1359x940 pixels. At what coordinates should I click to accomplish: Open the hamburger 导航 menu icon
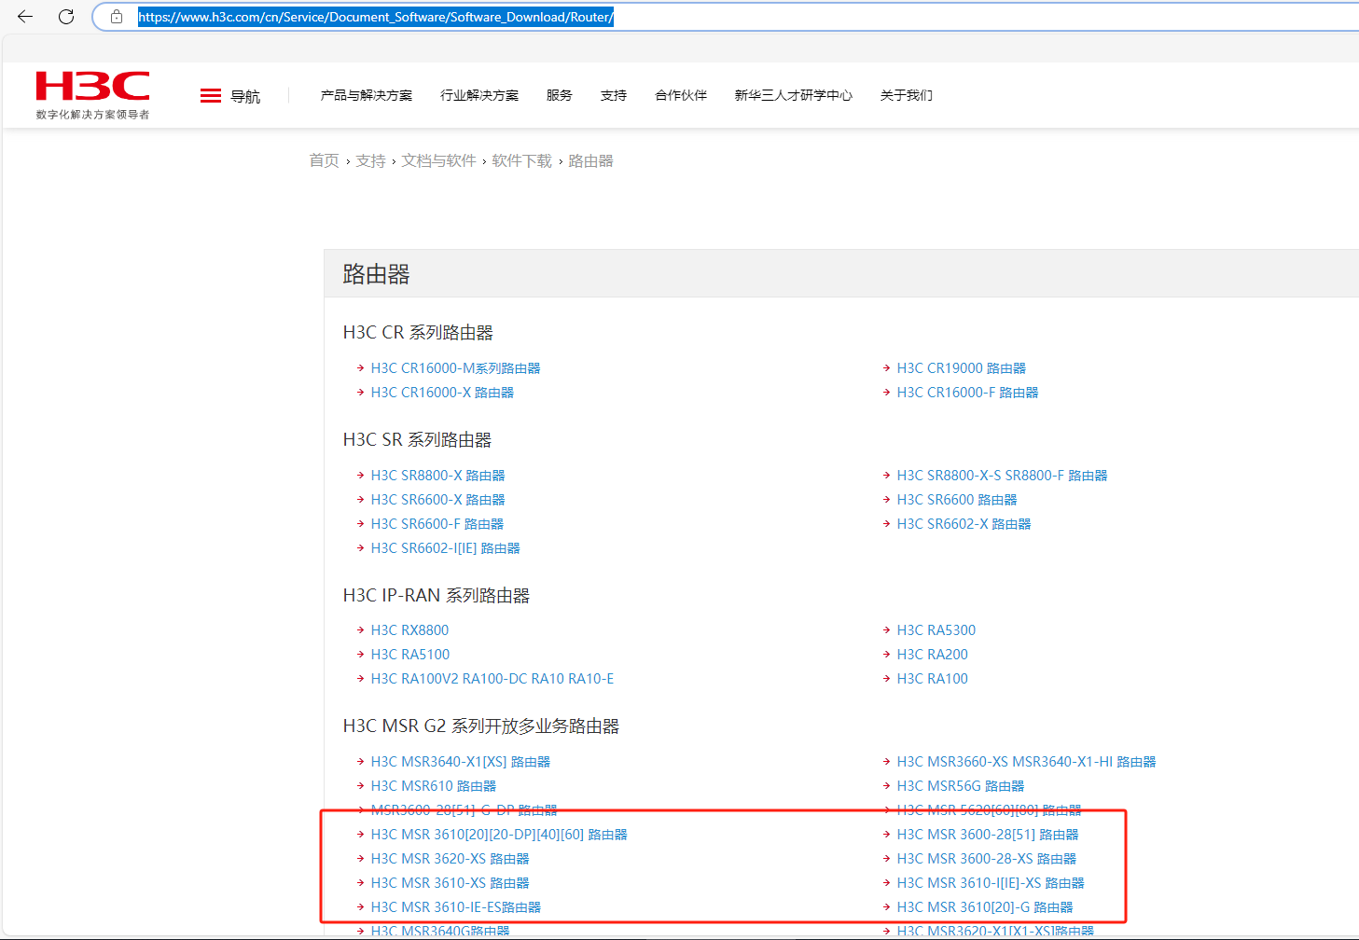click(x=211, y=96)
